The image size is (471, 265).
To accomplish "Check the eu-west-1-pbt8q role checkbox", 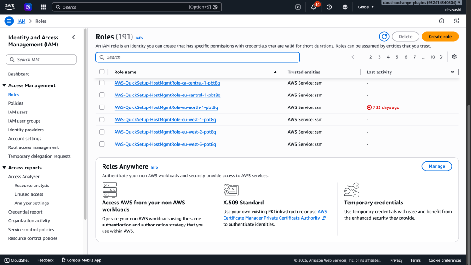I will [102, 119].
